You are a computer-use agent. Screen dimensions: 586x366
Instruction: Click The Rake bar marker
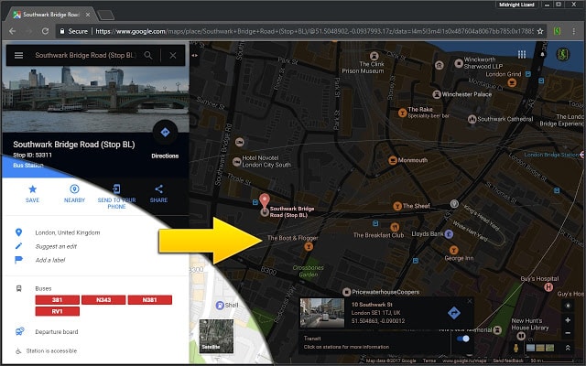(402, 113)
